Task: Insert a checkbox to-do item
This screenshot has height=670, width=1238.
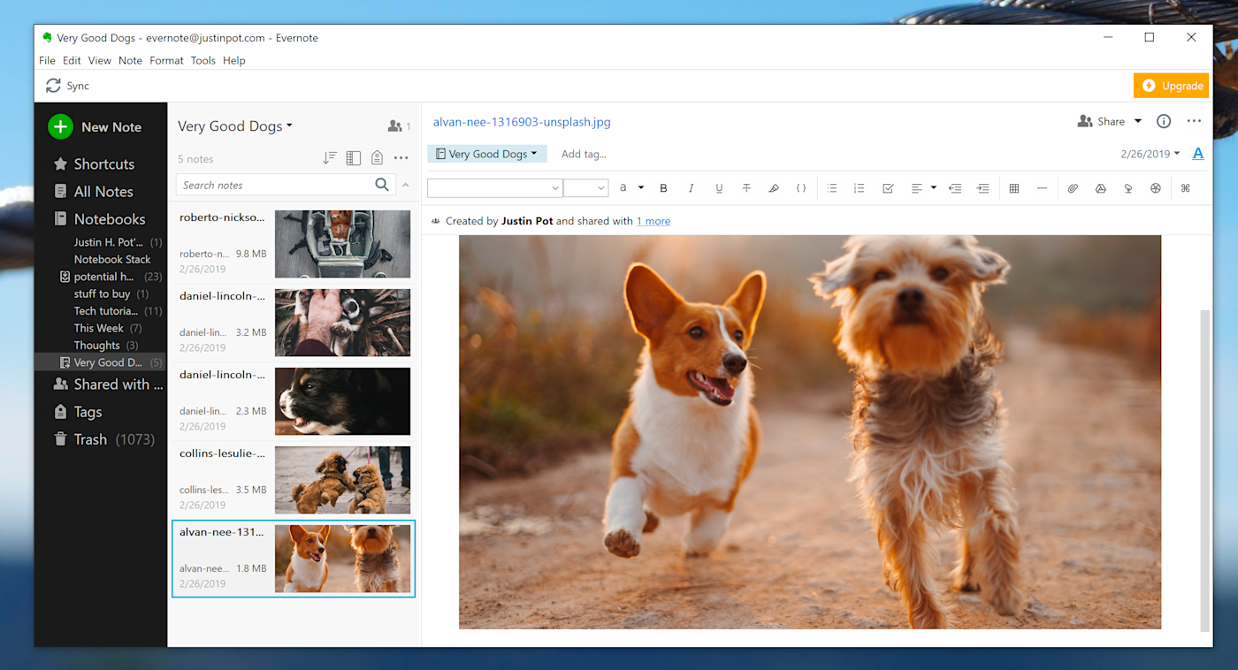Action: tap(888, 188)
